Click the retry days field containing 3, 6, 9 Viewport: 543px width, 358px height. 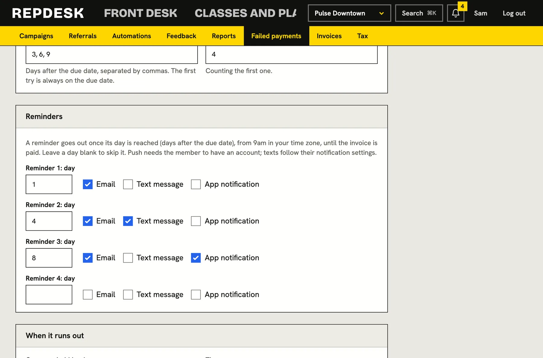pos(112,54)
